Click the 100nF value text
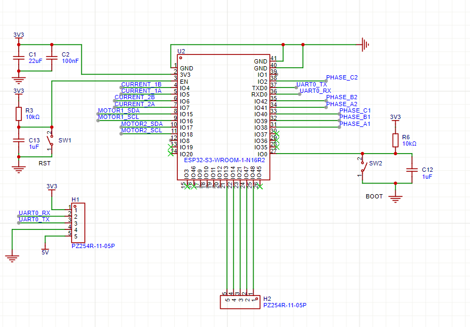 (x=70, y=61)
